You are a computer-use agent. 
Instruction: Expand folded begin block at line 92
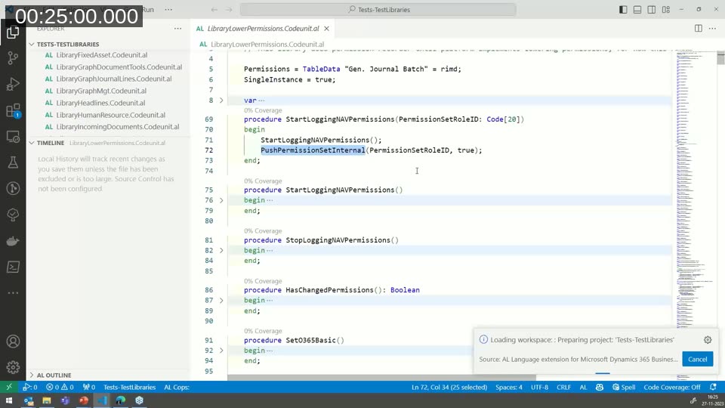pos(221,351)
